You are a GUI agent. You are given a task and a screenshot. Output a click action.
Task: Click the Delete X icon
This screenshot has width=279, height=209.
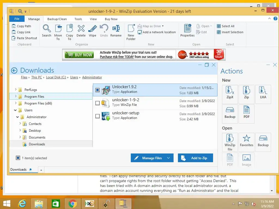(x=81, y=30)
